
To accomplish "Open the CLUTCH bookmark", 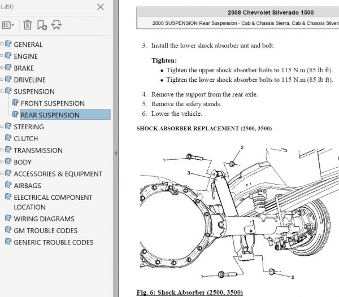I will 26,139.
